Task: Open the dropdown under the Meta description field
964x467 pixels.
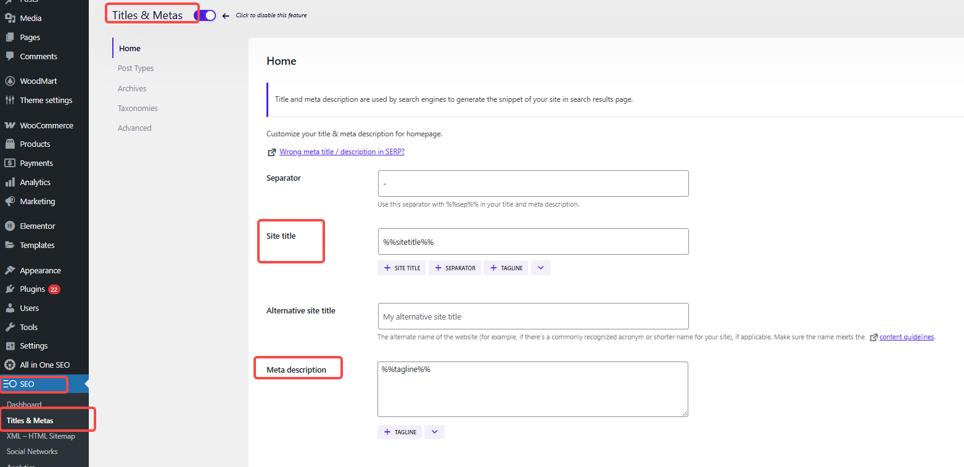Action: click(x=434, y=432)
